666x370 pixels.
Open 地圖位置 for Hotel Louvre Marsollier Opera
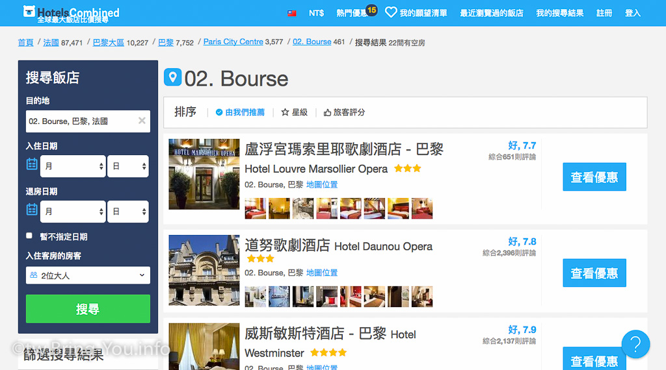(322, 184)
